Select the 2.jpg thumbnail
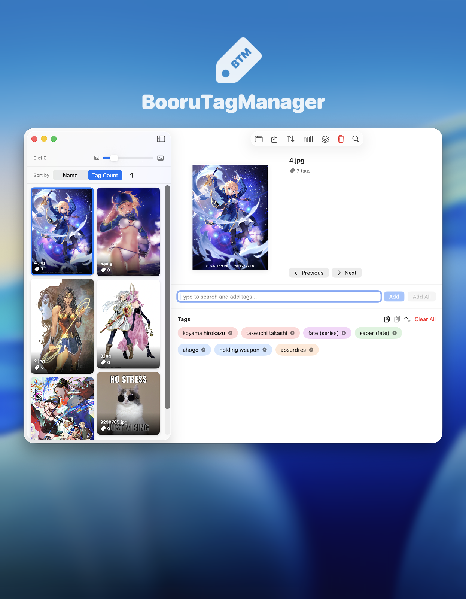 [x=62, y=326]
